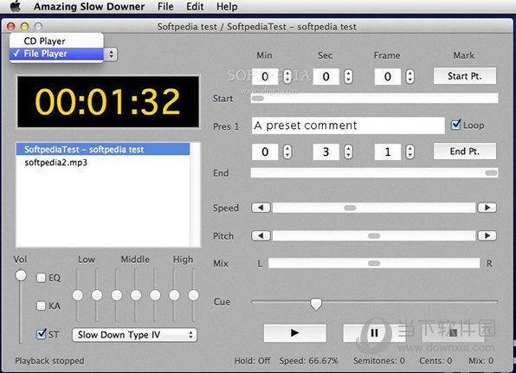Screen dimensions: 516x373
Task: Click the Pause button
Action: pyautogui.click(x=374, y=333)
